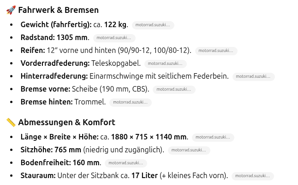The height and width of the screenshot is (185, 298).
Task: Open the motorrad.suzuki citation after Teleskopgabel
Action: pos(165,64)
